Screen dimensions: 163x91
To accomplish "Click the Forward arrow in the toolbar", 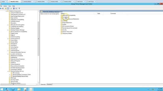I will point(3,8).
